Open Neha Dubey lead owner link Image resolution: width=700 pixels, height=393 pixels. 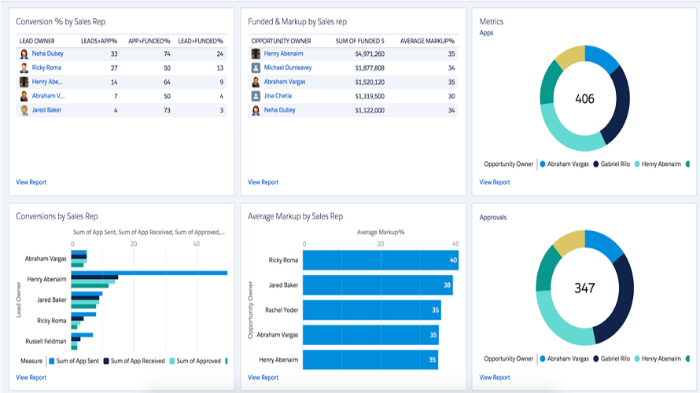click(x=47, y=53)
